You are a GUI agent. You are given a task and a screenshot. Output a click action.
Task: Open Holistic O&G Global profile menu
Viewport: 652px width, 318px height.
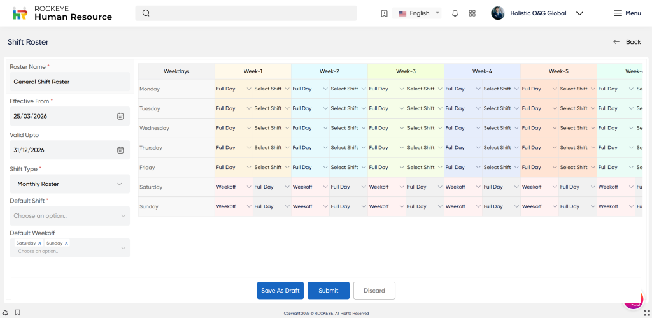[x=537, y=13]
